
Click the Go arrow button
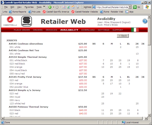pos(137,7)
